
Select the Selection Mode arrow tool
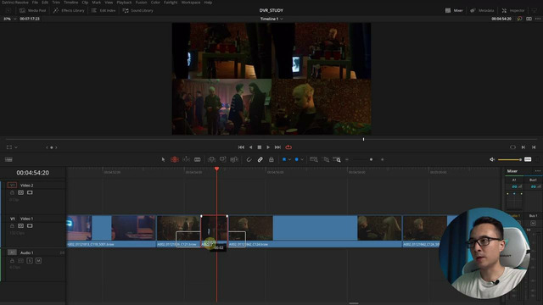(163, 159)
